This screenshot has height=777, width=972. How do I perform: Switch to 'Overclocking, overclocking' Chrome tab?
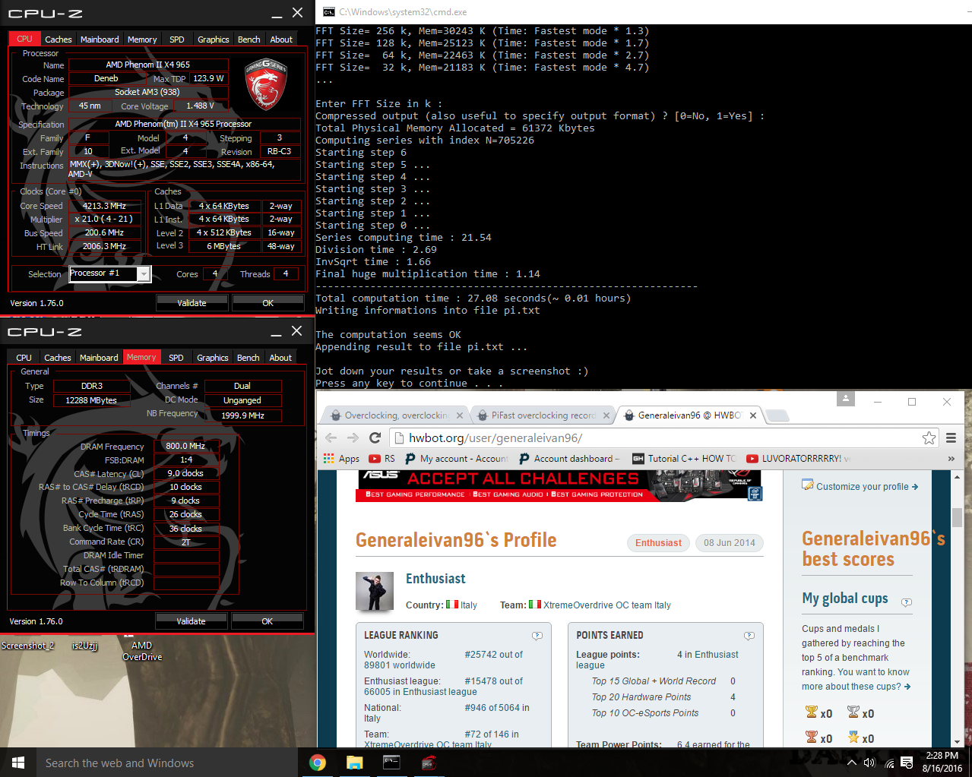click(x=397, y=415)
